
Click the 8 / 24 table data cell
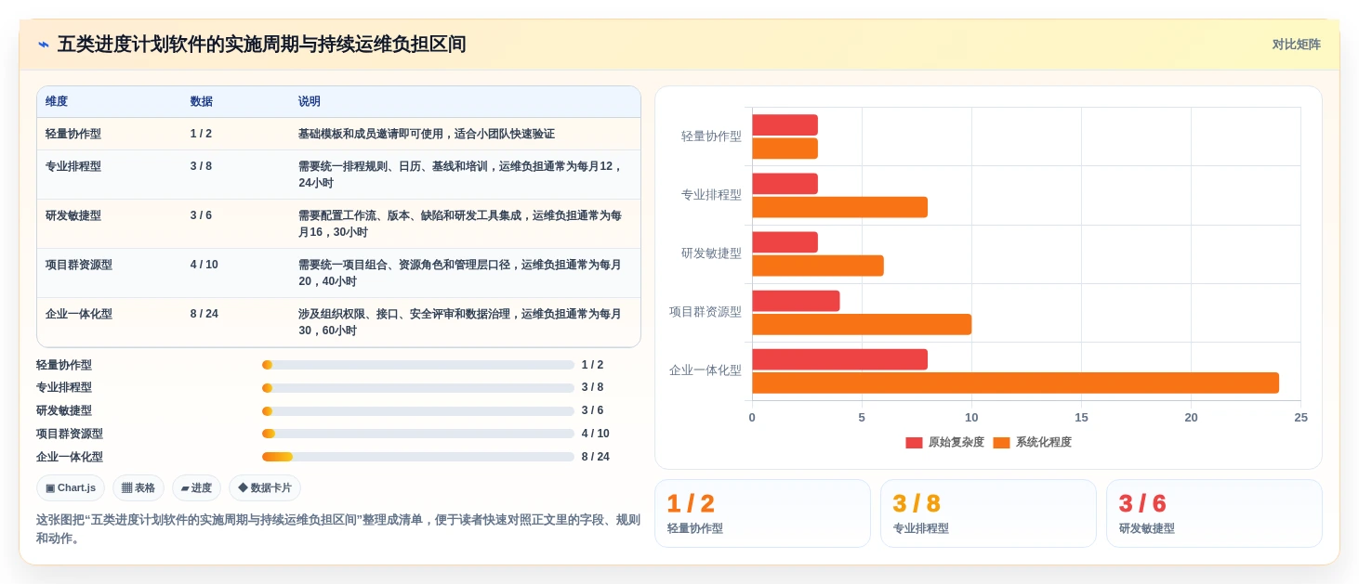[205, 314]
